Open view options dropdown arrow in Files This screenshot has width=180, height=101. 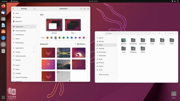point(162,33)
